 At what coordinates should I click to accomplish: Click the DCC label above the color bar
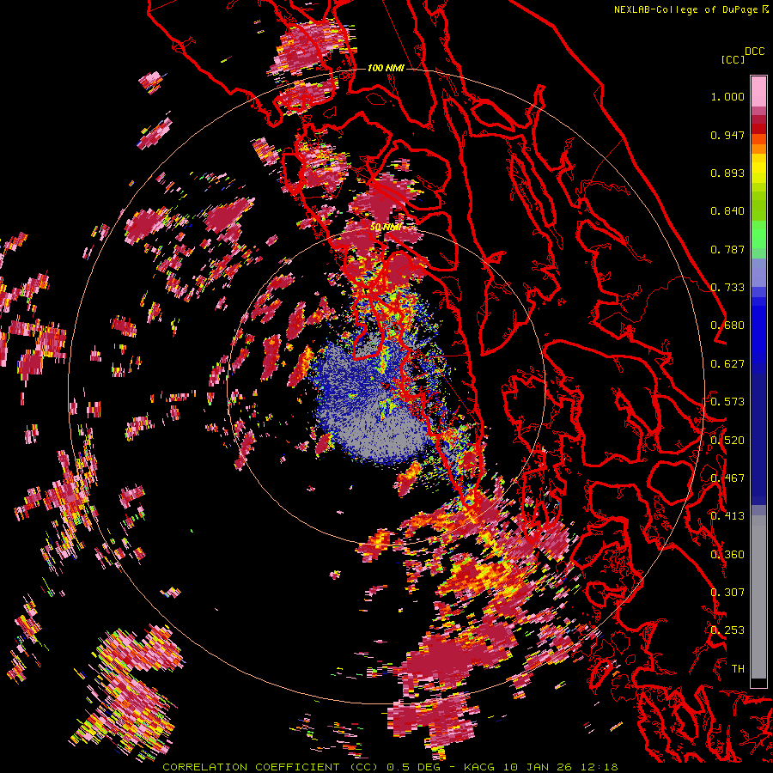click(x=754, y=52)
